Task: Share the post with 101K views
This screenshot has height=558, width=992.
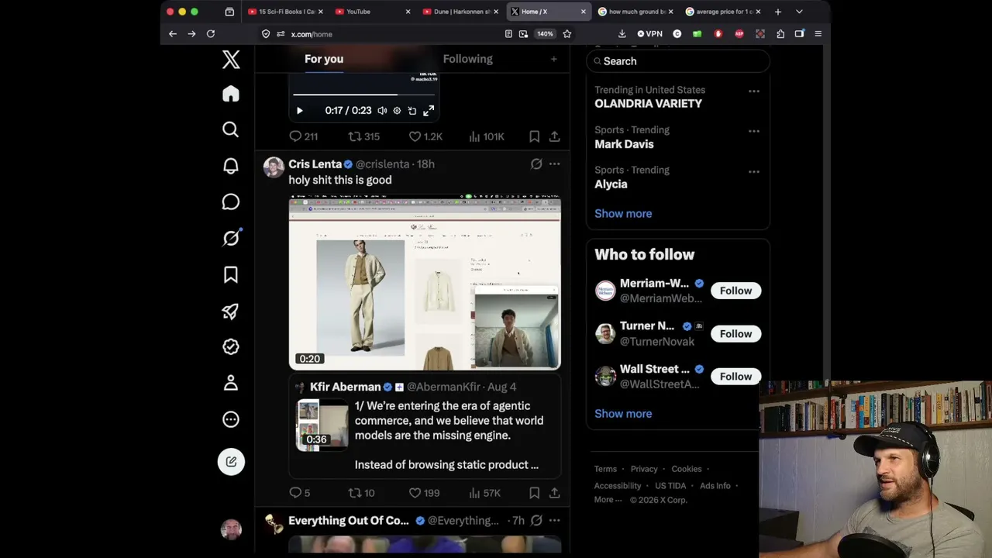Action: click(x=555, y=136)
